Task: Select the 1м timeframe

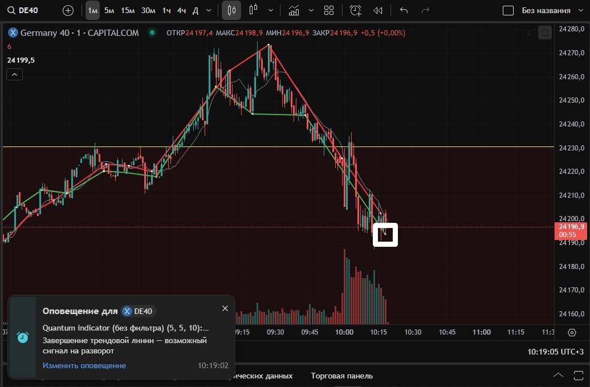Action: coord(92,10)
